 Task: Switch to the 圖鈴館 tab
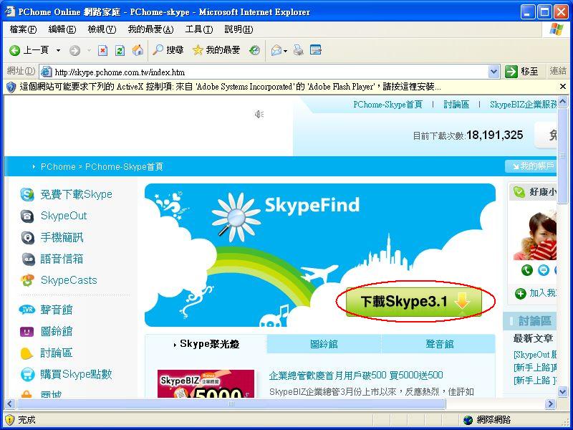click(324, 344)
